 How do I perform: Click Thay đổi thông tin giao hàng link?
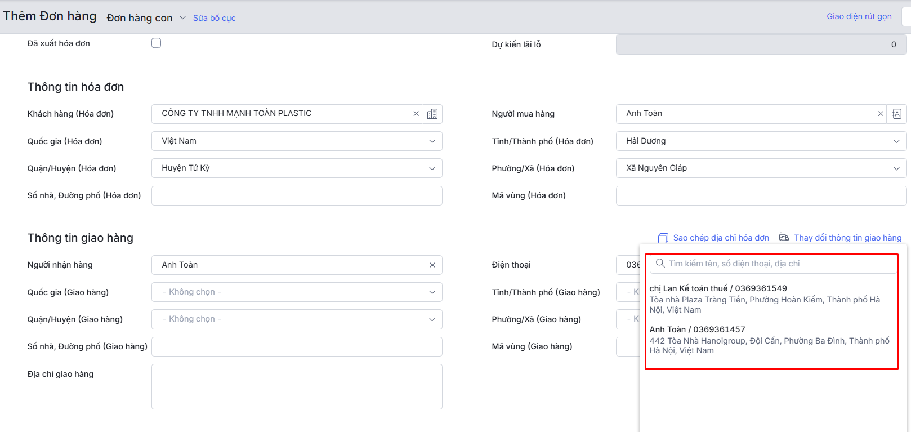point(847,238)
